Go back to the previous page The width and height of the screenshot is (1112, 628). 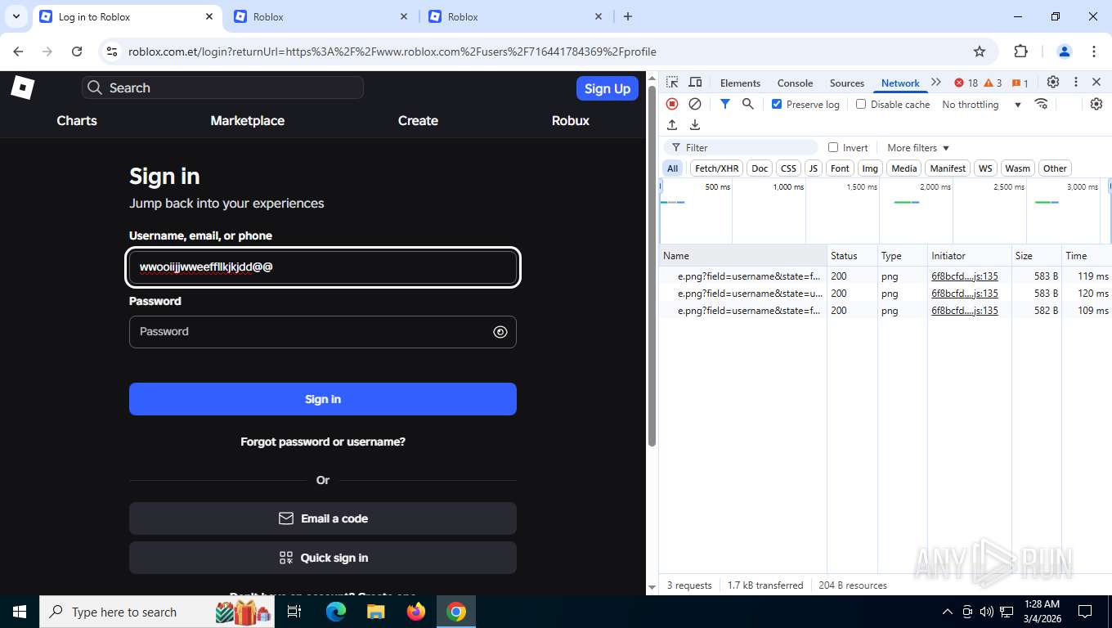click(x=18, y=52)
